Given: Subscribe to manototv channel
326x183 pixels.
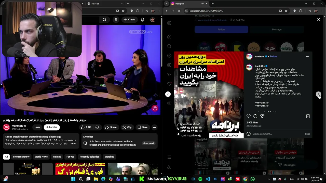Looking at the screenshot, I should point(52,127).
